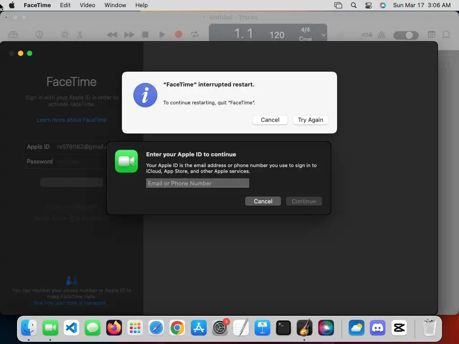
Task: Click Try Again in restart alert
Action: (x=310, y=120)
